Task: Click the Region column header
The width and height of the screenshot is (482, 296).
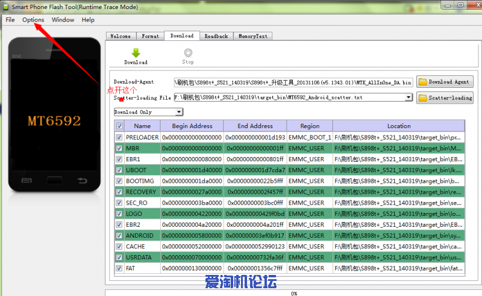Action: (310, 126)
